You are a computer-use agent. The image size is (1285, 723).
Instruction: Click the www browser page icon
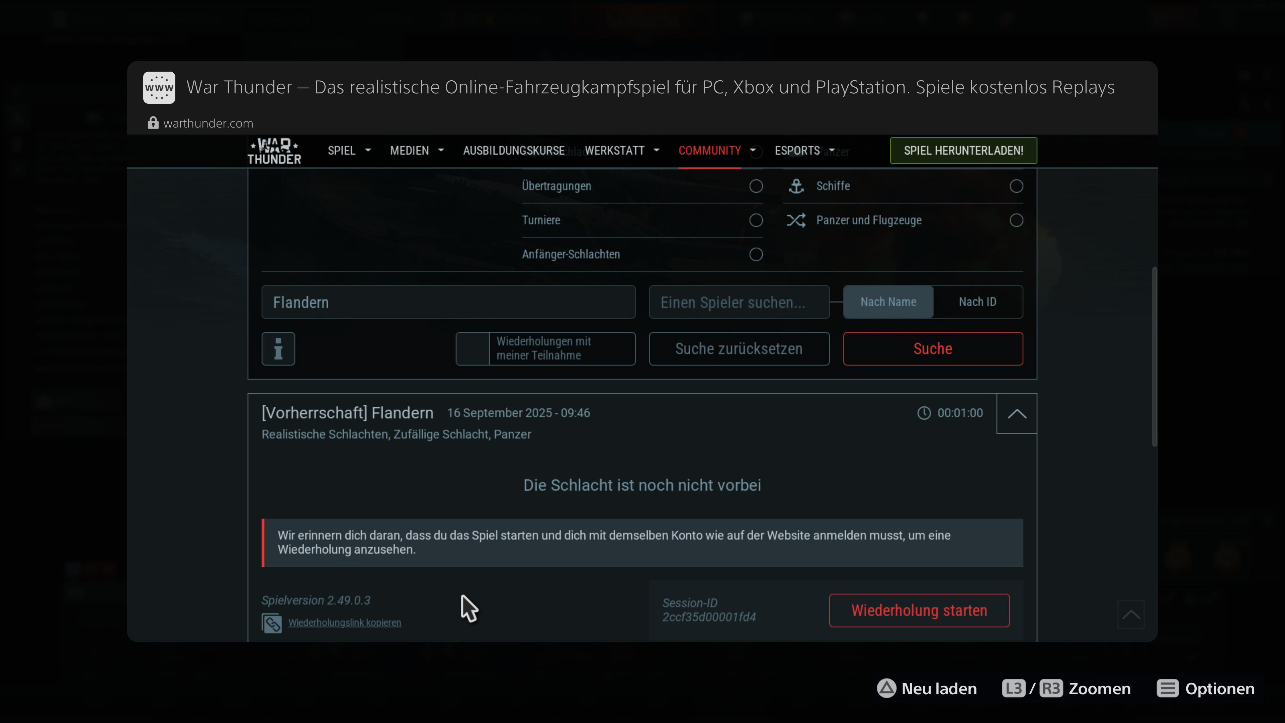tap(159, 87)
